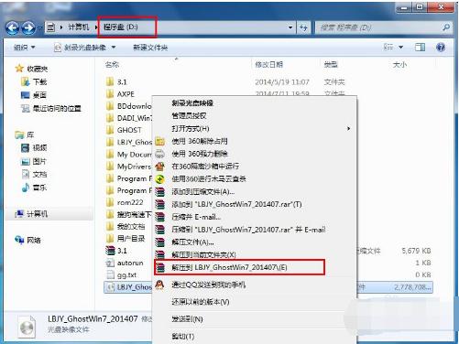Select the DADI_Win7 folder

point(129,118)
